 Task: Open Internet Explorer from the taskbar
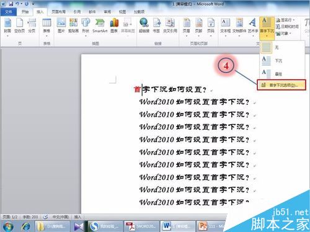click(26, 226)
